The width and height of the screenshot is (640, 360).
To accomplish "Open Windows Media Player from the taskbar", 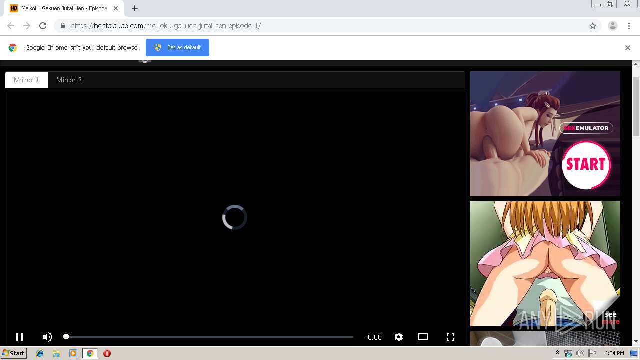I will (73, 353).
